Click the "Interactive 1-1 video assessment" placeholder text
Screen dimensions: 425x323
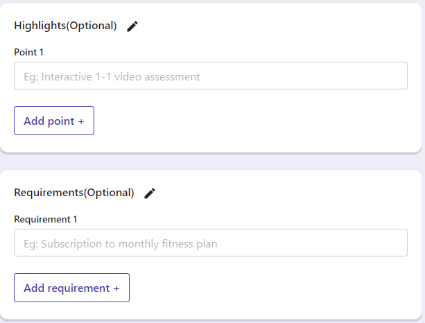coord(121,76)
